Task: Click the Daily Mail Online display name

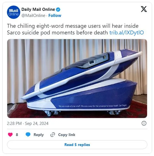Action: click(38, 9)
